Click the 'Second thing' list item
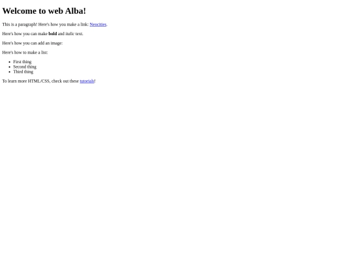Screen dimensions: 352x264 (25, 66)
